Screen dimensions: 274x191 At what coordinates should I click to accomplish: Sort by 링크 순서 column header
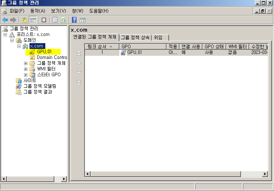click(102, 46)
